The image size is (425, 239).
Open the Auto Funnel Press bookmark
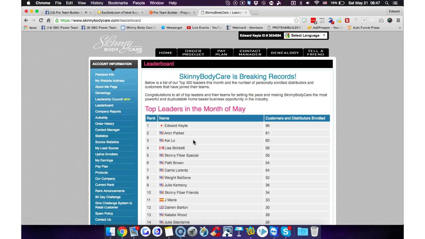363,28
